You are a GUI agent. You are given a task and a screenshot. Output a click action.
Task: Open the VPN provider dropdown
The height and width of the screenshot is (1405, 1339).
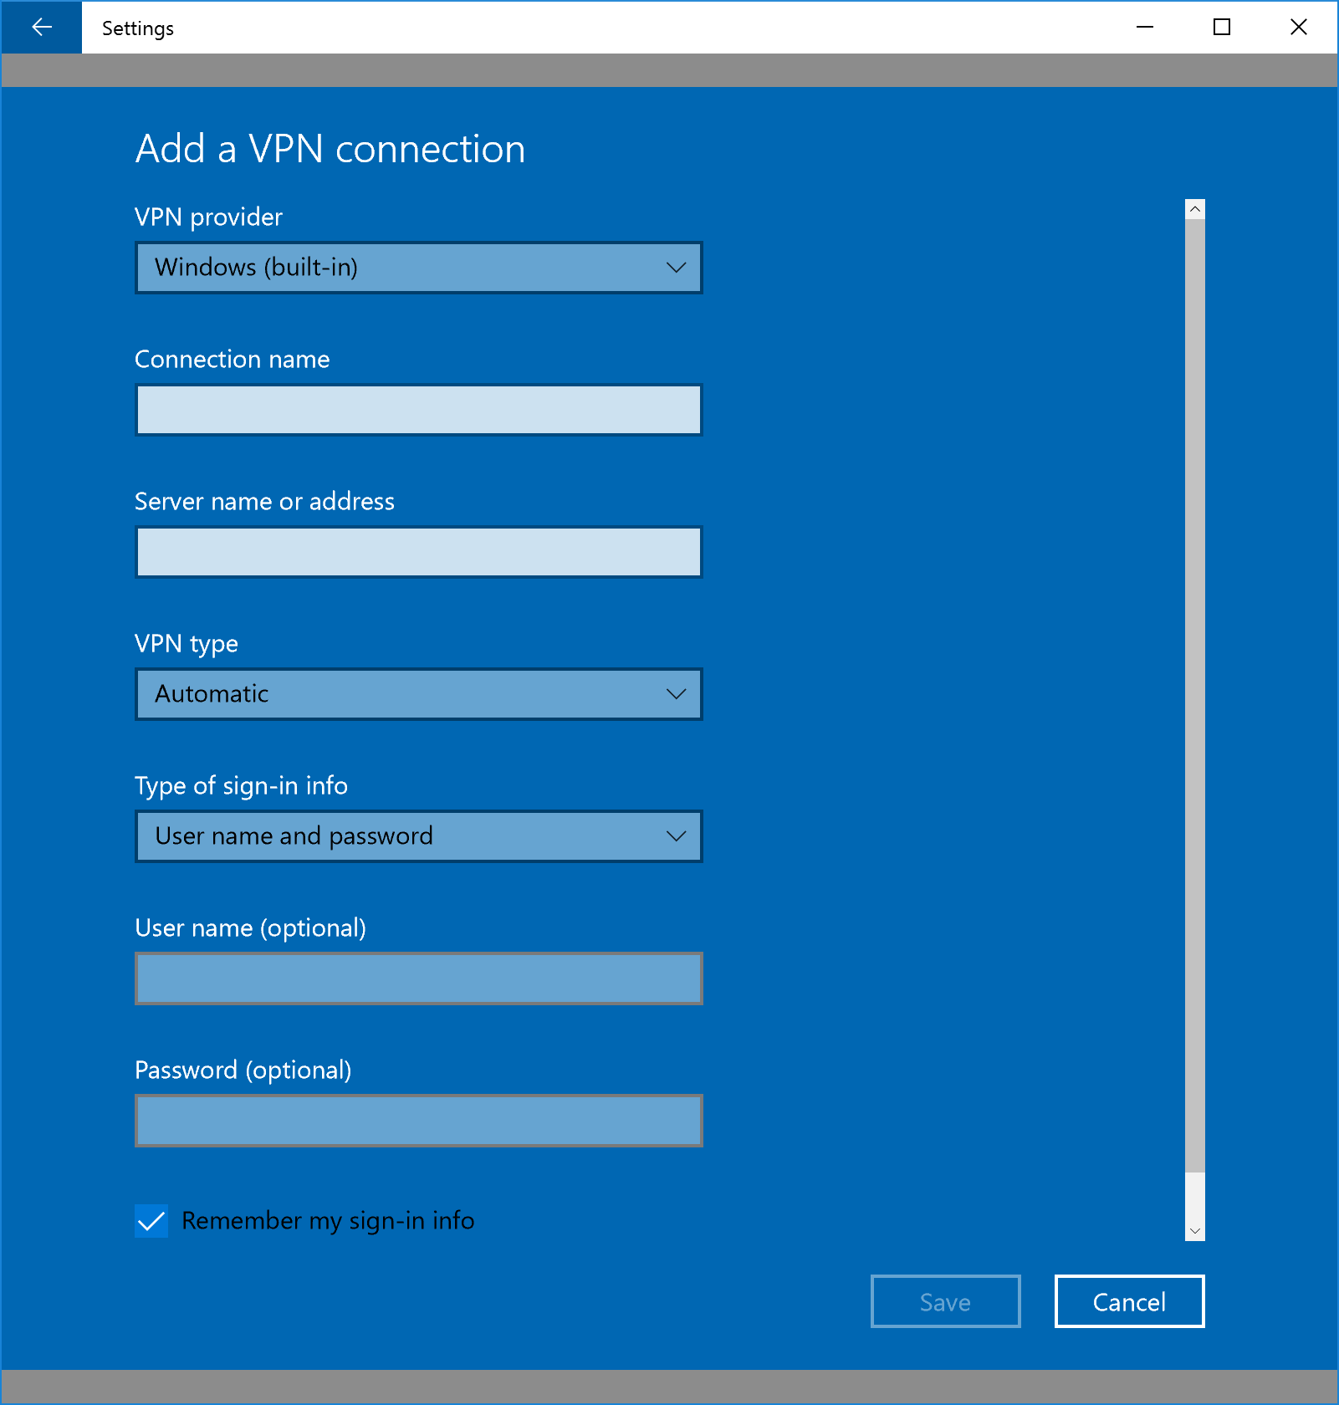(418, 268)
